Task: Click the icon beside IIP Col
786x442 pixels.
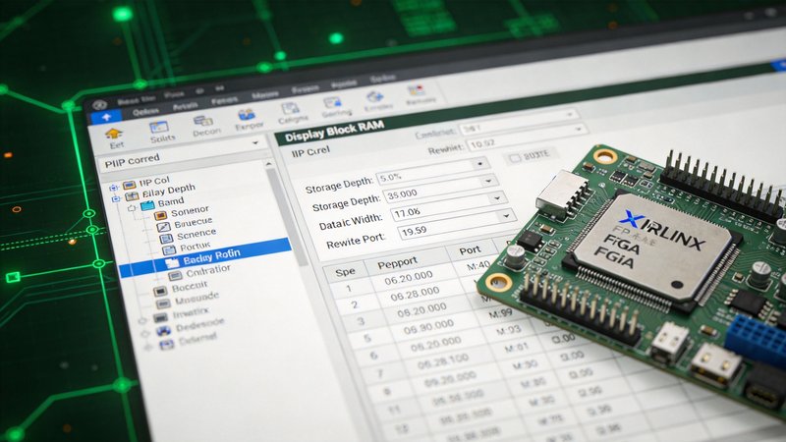Action: click(130, 185)
